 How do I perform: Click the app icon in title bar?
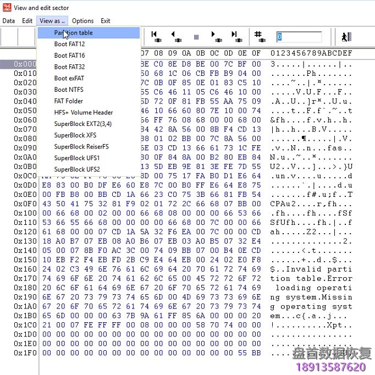tap(7, 8)
